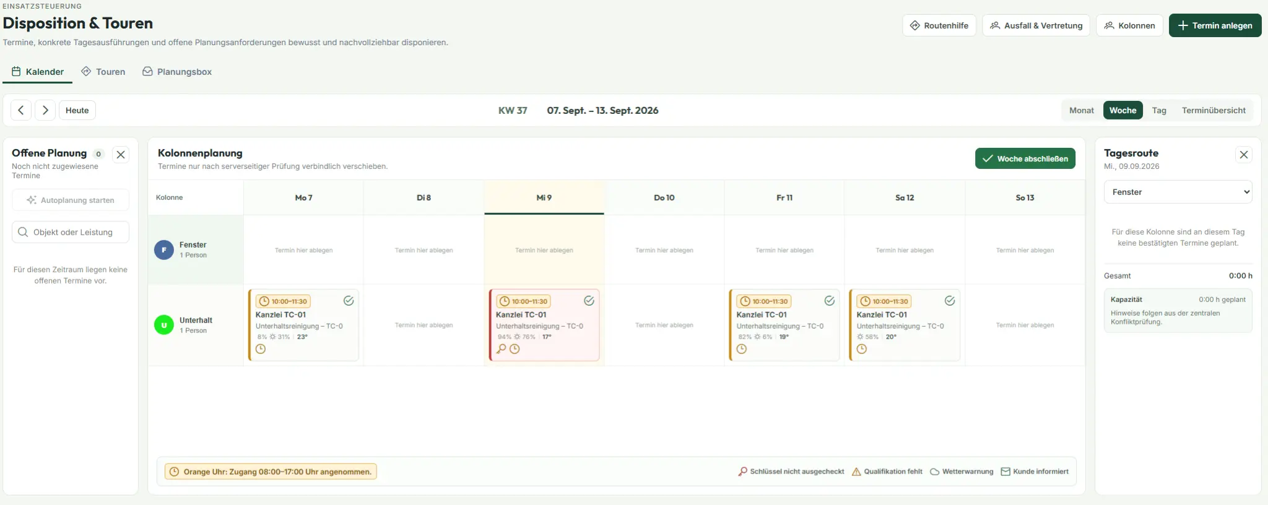Select the Fr 11 day column header
This screenshot has height=505, width=1268.
click(784, 197)
